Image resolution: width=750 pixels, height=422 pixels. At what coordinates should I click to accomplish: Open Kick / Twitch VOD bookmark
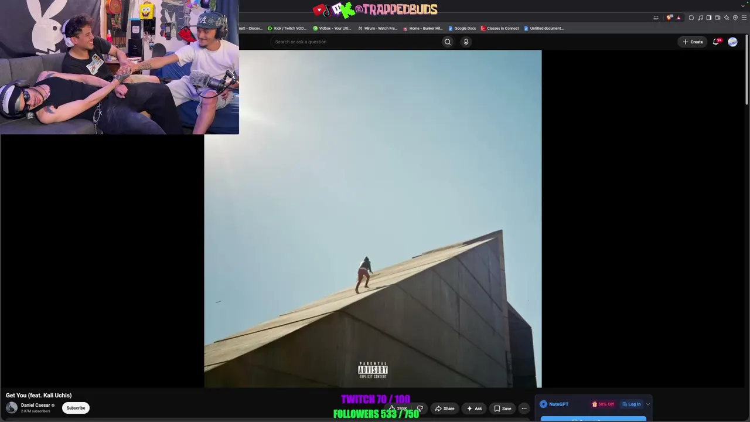287,28
